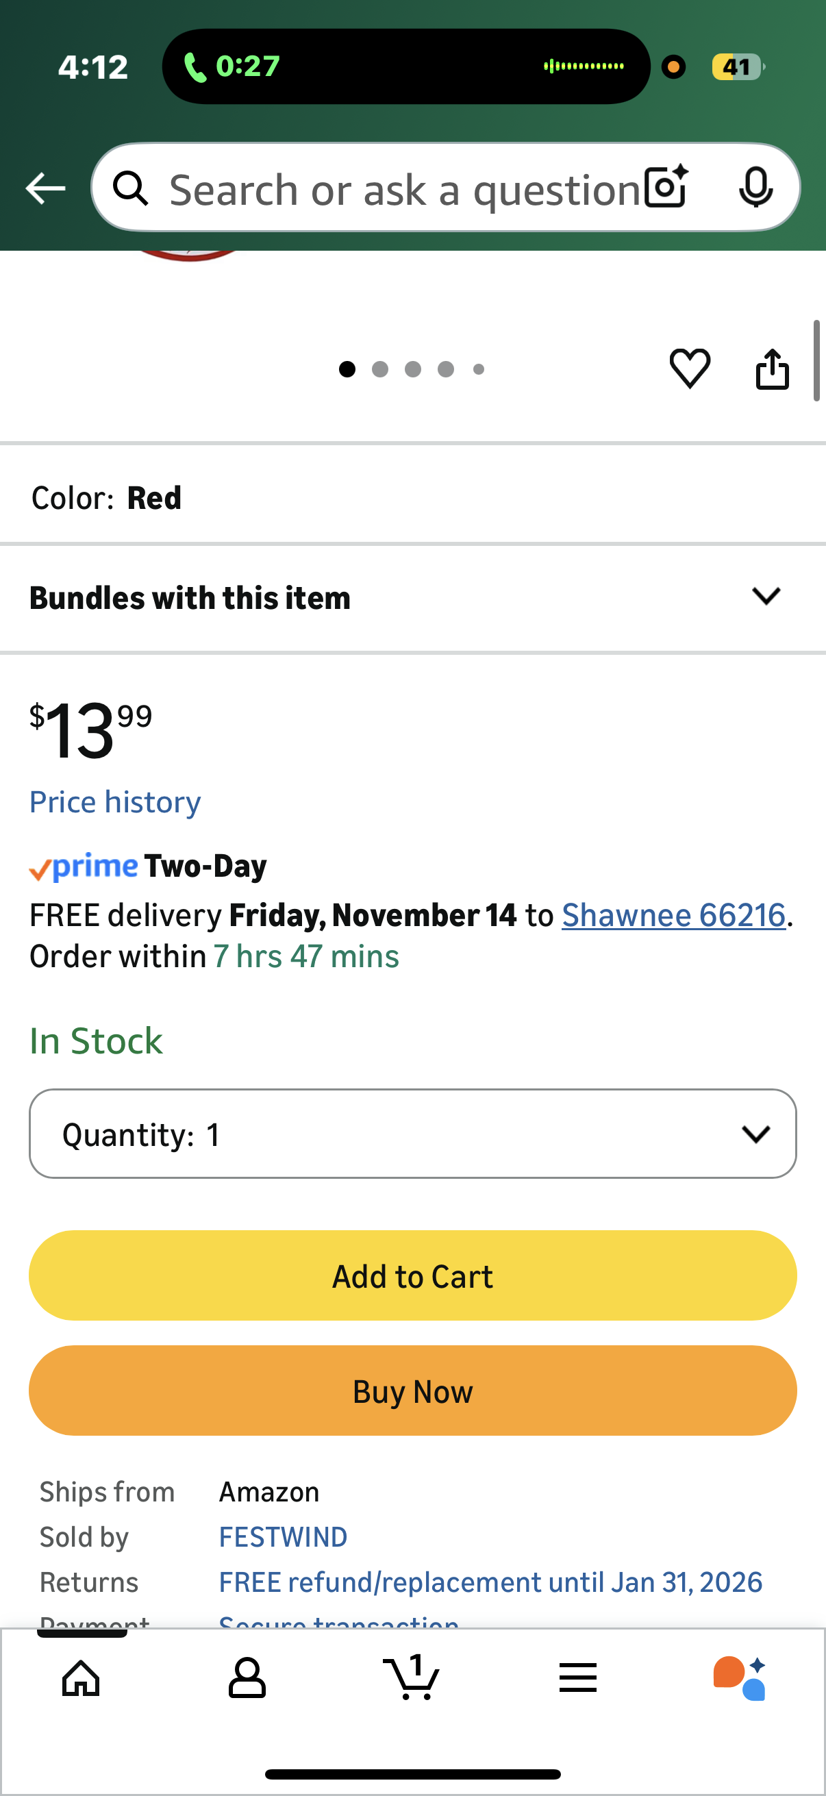826x1796 pixels.
Task: Open Home tab in bottom bar
Action: click(81, 1677)
